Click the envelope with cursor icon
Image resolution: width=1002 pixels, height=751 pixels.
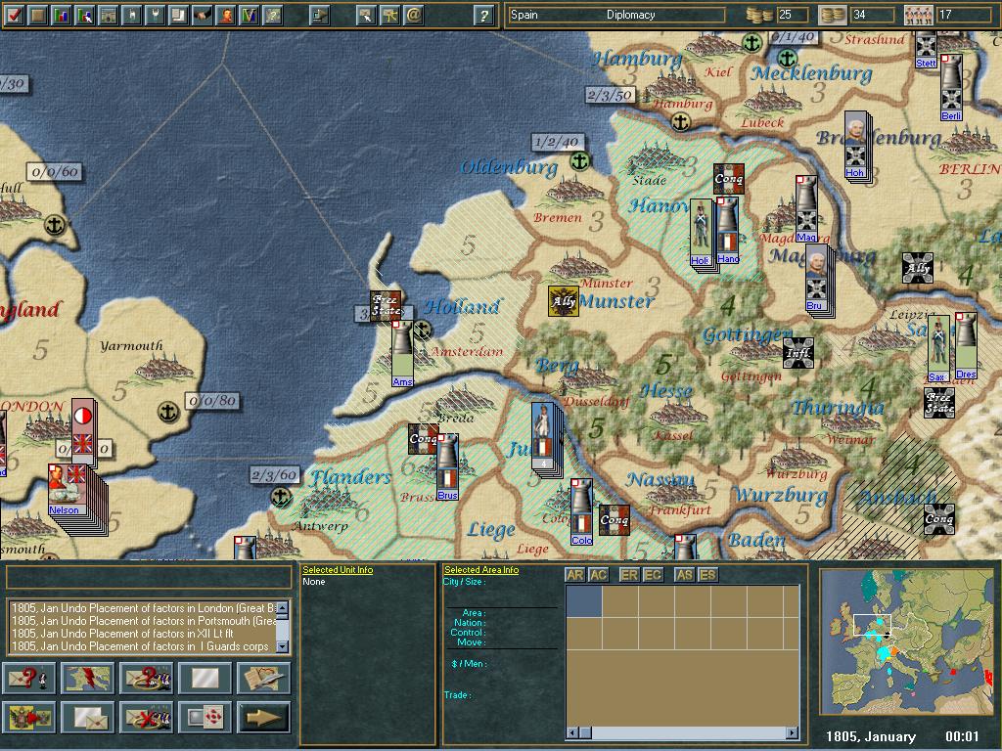pyautogui.click(x=366, y=15)
